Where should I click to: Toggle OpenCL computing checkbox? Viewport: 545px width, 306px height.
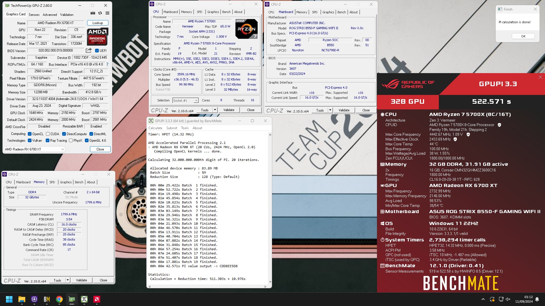point(30,134)
